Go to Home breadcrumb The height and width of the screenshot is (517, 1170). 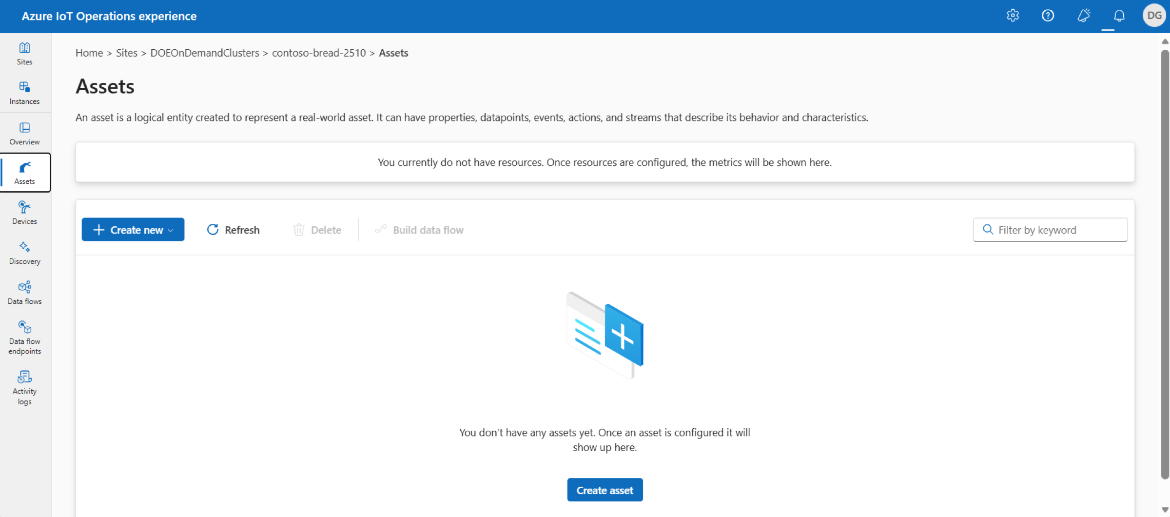click(x=89, y=53)
